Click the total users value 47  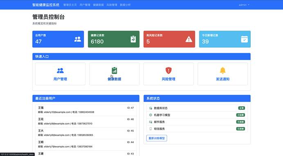coord(38,42)
